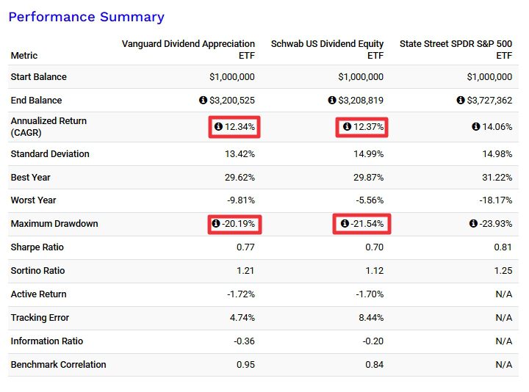
Task: Click the Sortino Ratio row label
Action: click(x=37, y=271)
